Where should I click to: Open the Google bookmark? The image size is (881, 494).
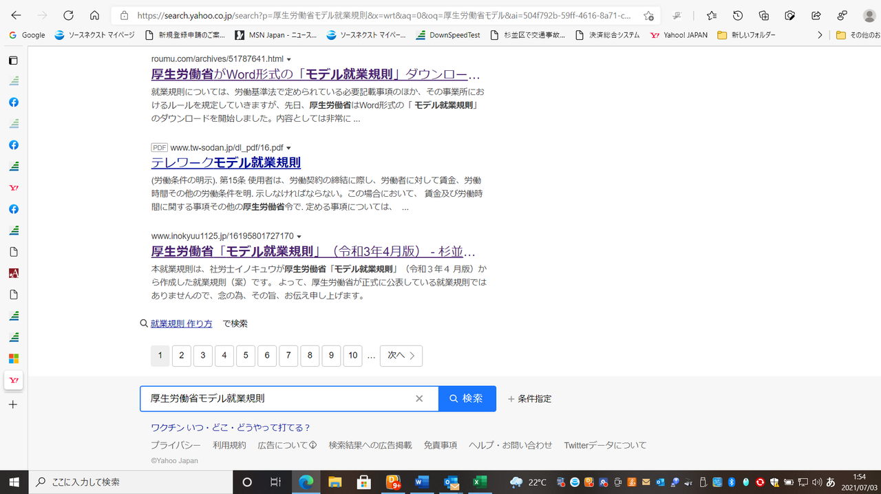(27, 35)
